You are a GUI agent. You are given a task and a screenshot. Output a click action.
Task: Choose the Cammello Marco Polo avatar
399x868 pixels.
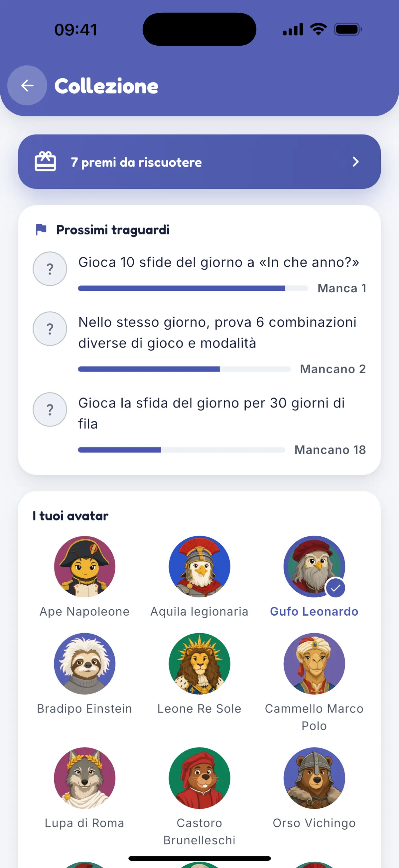[x=314, y=664]
